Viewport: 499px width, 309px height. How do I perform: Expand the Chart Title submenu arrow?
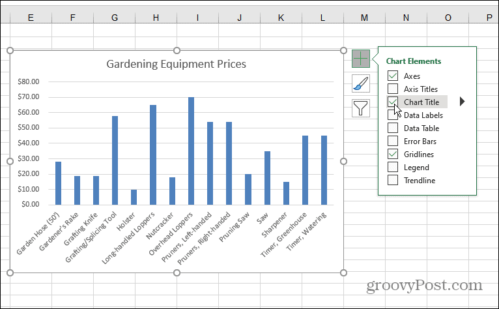pos(463,102)
